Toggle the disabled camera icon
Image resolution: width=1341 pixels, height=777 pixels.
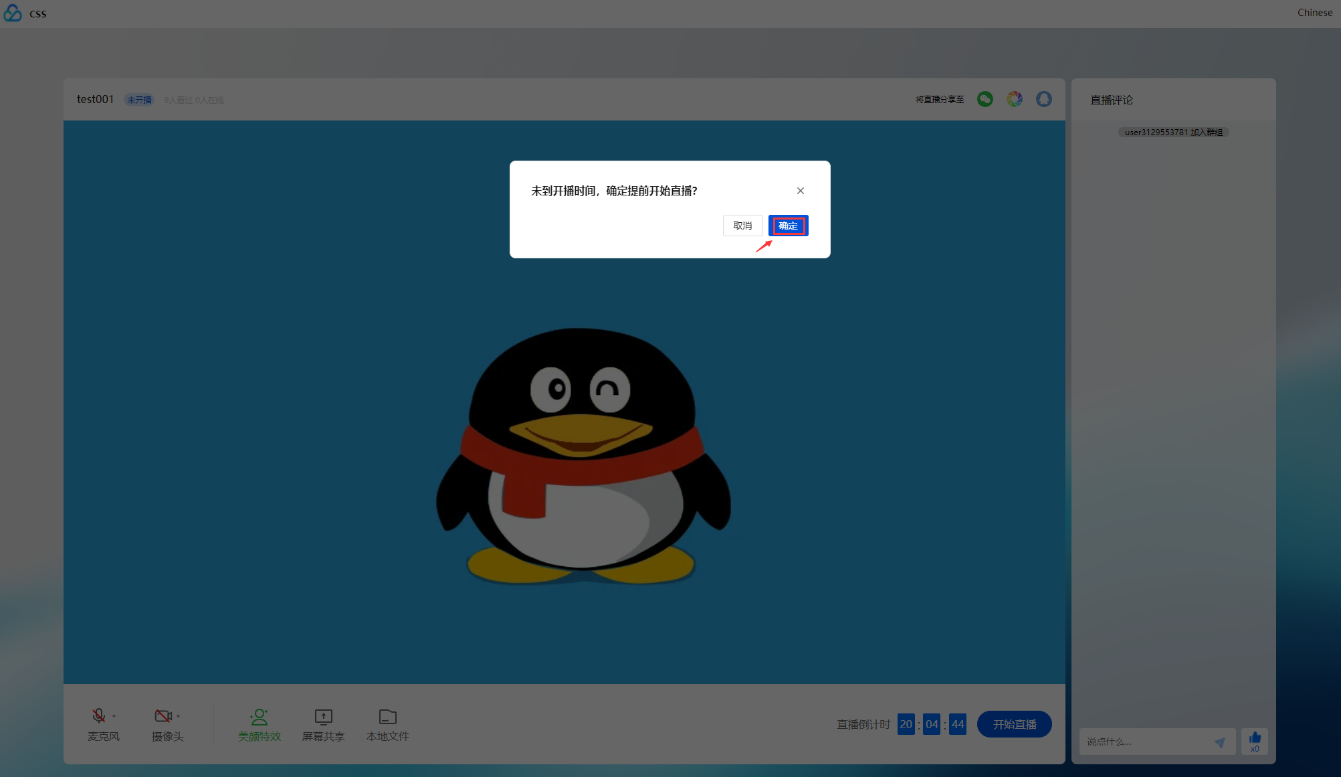click(163, 716)
